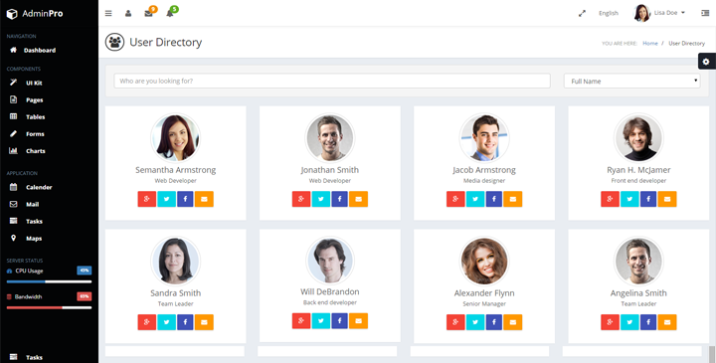The image size is (716, 363).
Task: Click Angelina Smith's profile photo
Action: tap(638, 261)
